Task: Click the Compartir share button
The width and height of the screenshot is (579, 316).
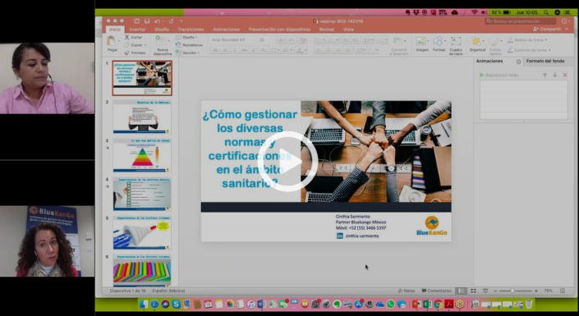Action: [x=547, y=29]
